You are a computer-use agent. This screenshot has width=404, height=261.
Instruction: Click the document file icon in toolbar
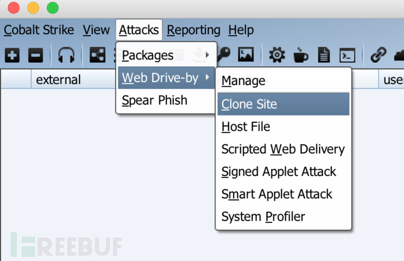324,55
